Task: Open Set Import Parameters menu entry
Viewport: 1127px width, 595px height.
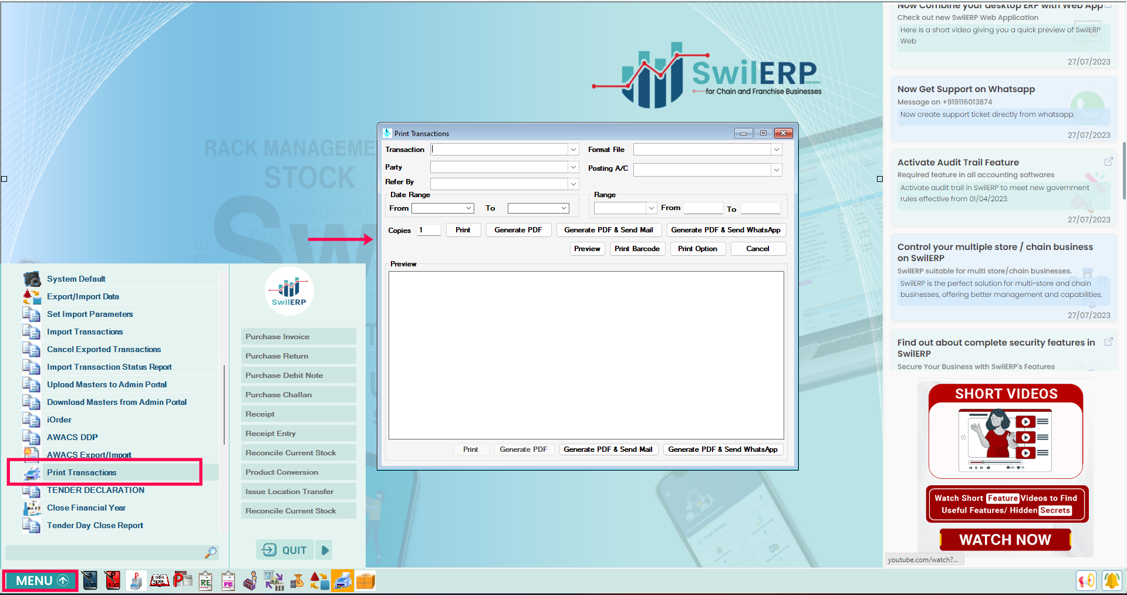Action: pyautogui.click(x=90, y=314)
